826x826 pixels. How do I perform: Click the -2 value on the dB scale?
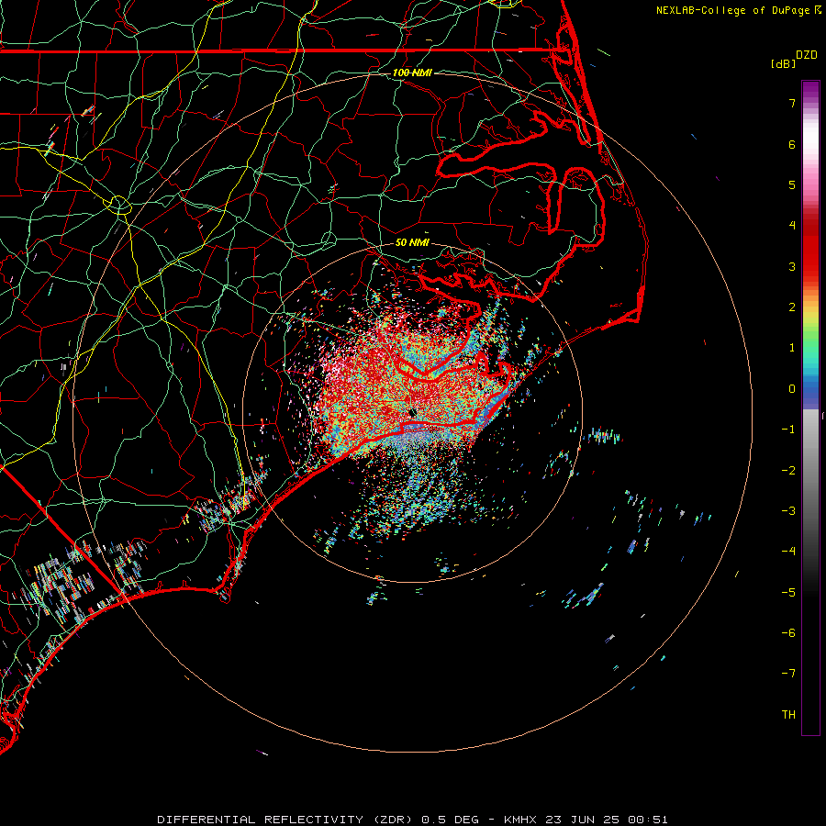788,471
